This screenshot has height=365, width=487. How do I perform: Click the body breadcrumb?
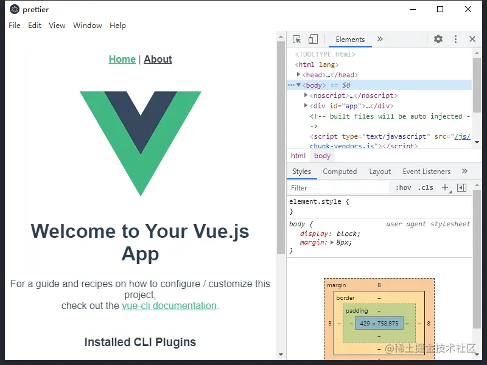322,156
